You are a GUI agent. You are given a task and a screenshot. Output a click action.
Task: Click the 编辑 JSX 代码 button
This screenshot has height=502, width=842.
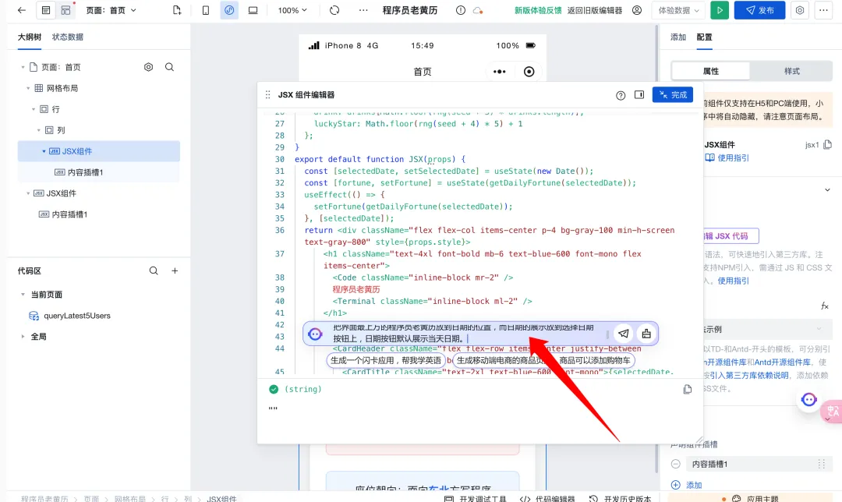pyautogui.click(x=731, y=235)
